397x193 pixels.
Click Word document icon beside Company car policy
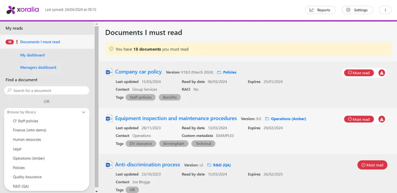(x=109, y=72)
